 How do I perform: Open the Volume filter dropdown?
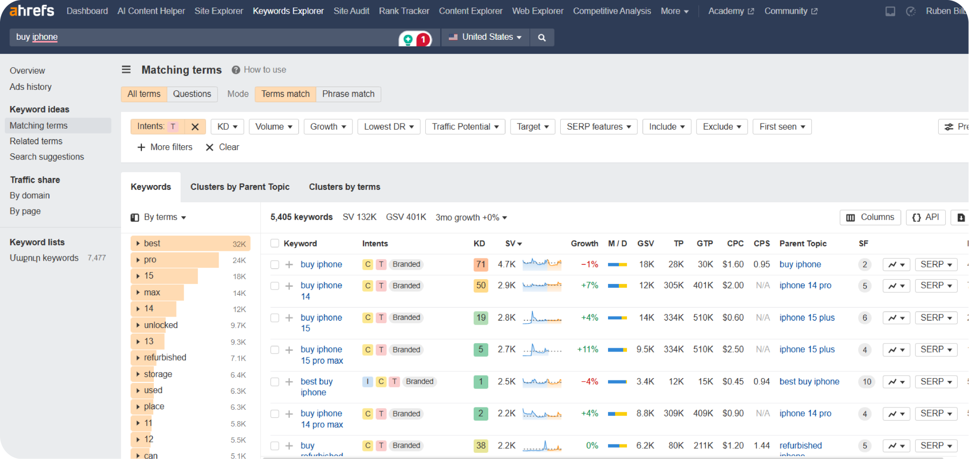pyautogui.click(x=273, y=126)
